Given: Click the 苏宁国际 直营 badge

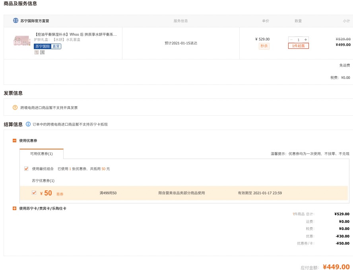Looking at the screenshot, I should pyautogui.click(x=47, y=46).
